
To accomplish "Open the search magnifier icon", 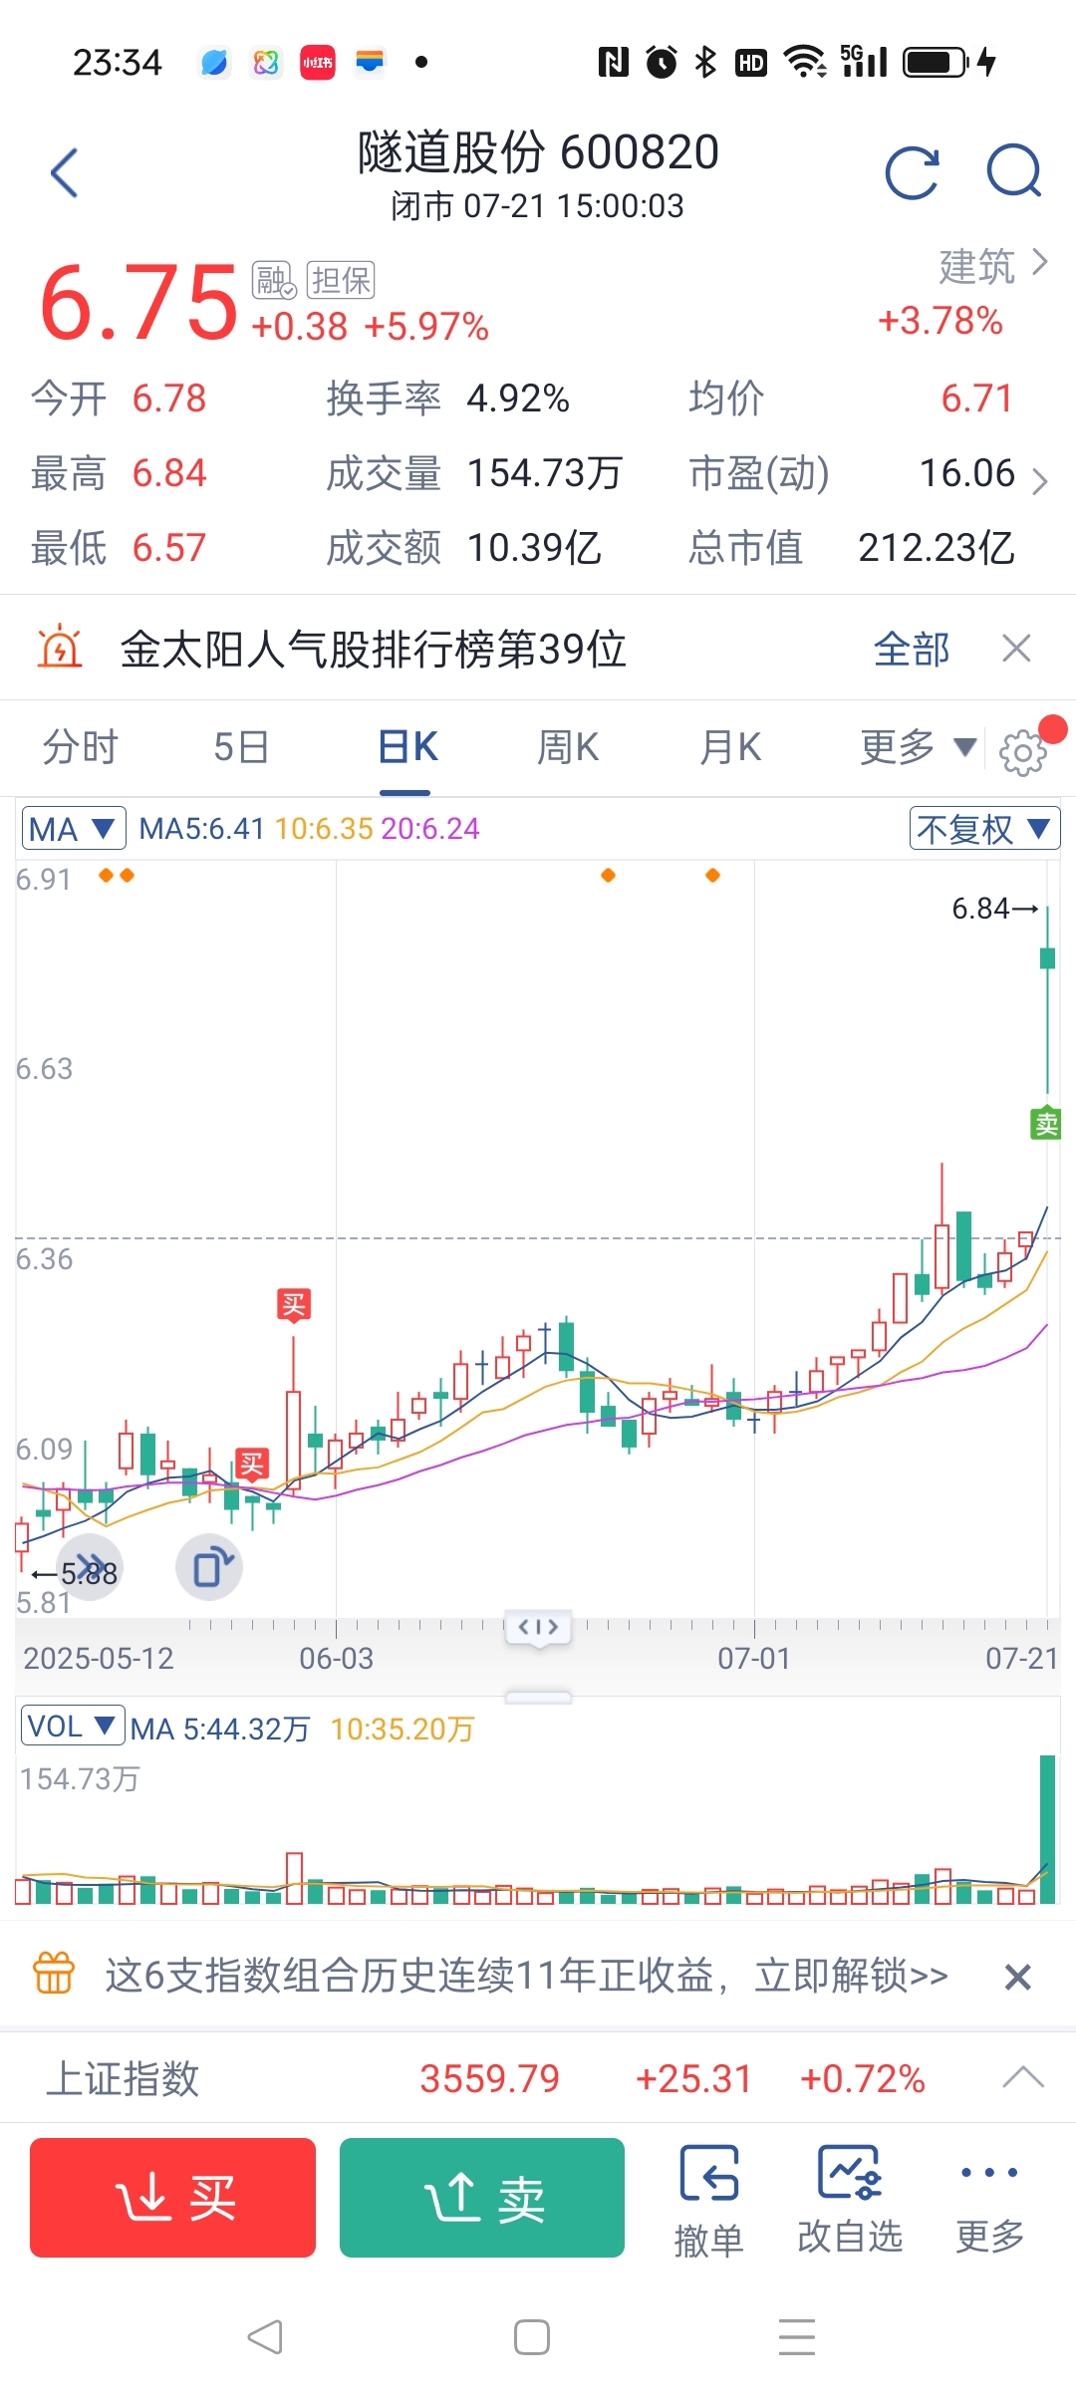I will 1014,171.
